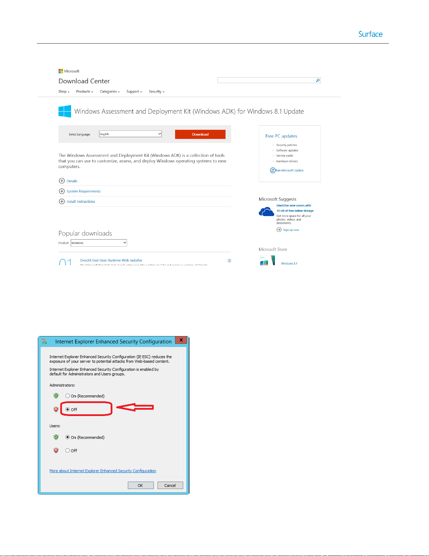Click the Windows logo beside ADK title

(65, 111)
